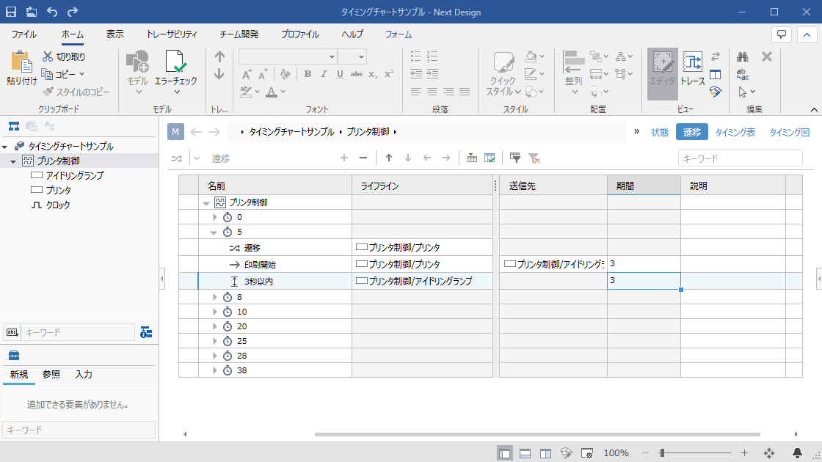Click the delete X icon in 編集 group
This screenshot has height=462, width=822.
pyautogui.click(x=767, y=56)
